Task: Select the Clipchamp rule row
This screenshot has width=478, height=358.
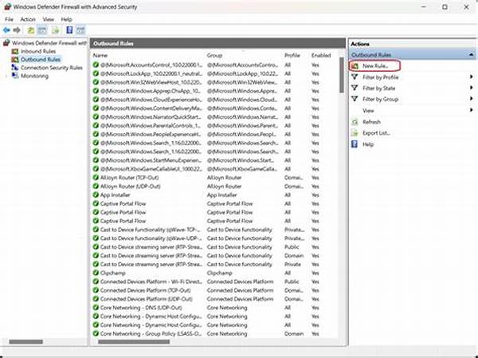Action: coord(213,273)
